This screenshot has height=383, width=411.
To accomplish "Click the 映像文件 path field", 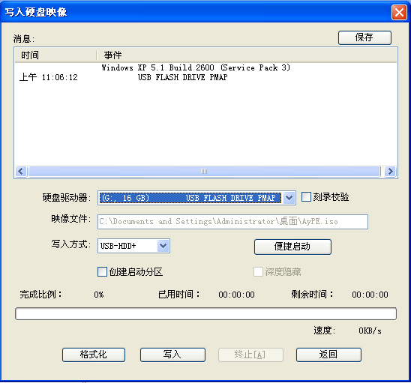I will pyautogui.click(x=232, y=222).
